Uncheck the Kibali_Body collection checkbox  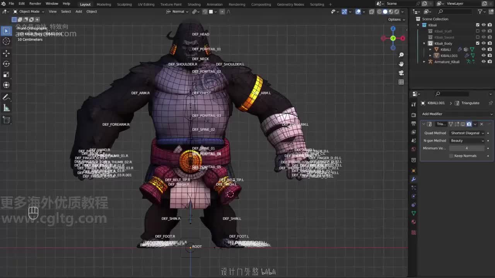click(478, 44)
